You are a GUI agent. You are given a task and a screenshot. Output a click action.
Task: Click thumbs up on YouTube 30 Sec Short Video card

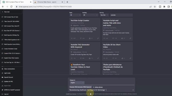[123, 58]
